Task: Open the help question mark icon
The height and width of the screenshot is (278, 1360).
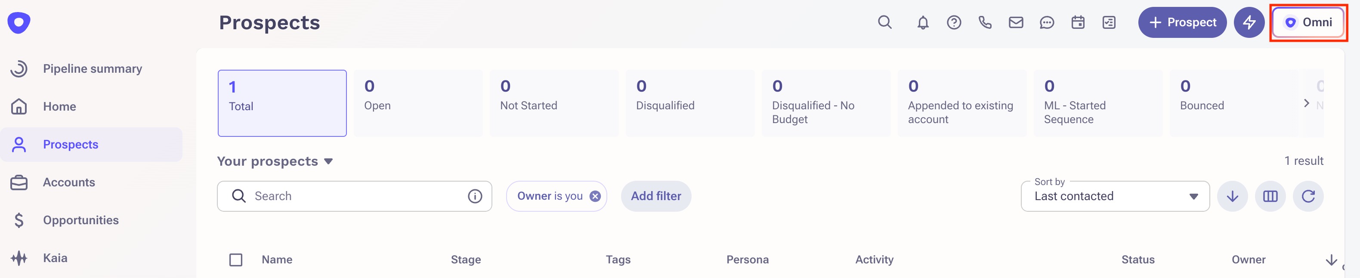Action: pos(953,22)
